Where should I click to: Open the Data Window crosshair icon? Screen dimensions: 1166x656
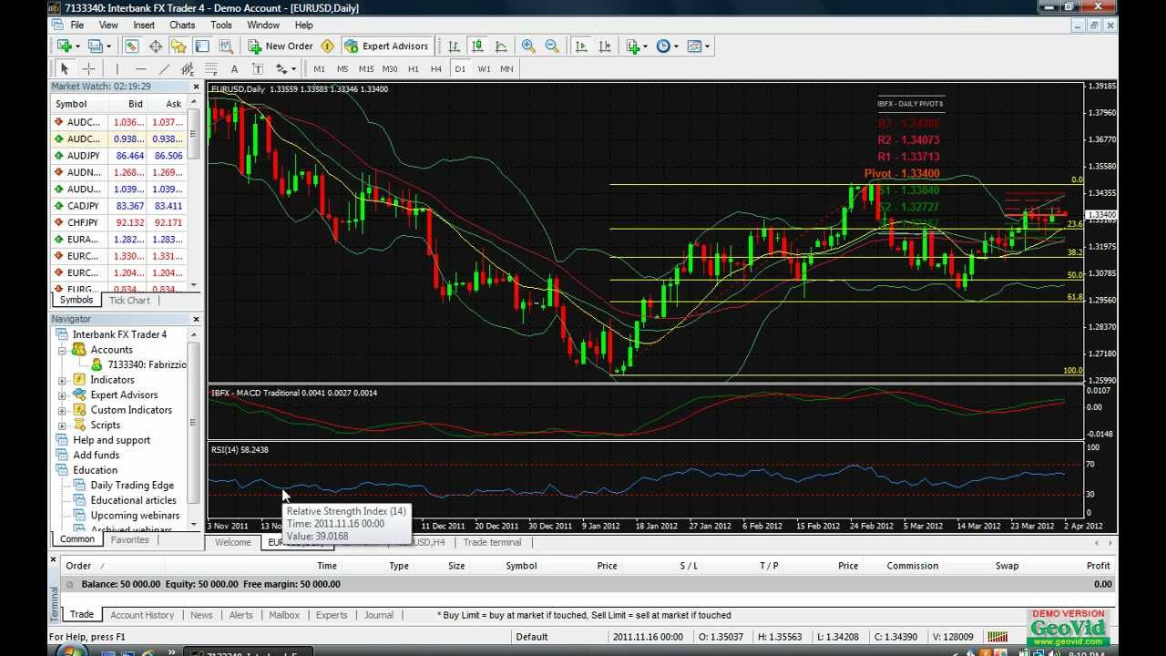click(x=156, y=46)
